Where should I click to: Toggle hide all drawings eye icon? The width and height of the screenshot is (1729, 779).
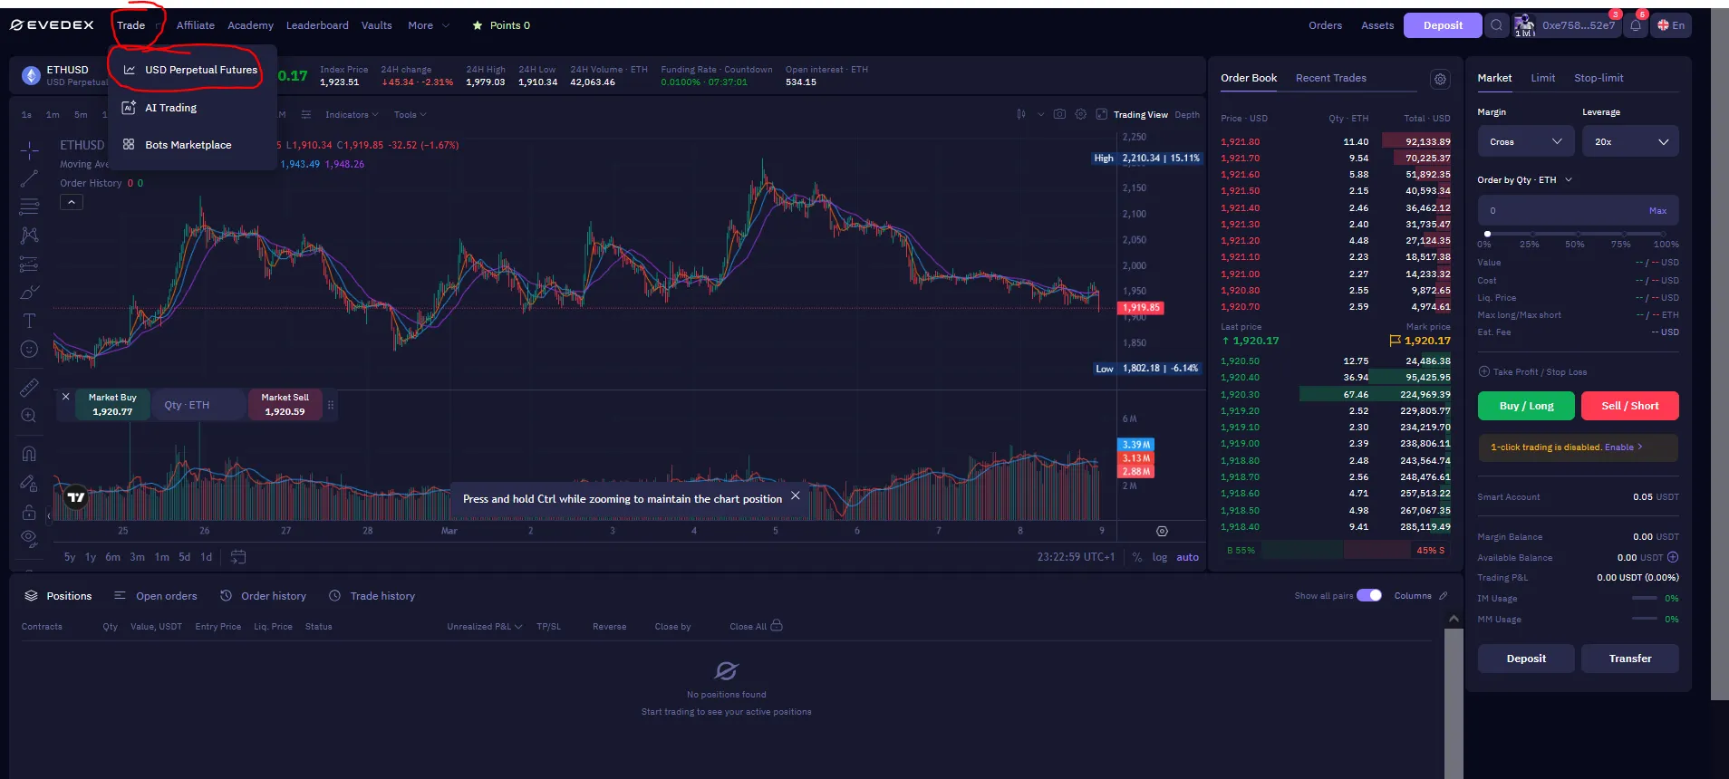tap(29, 538)
